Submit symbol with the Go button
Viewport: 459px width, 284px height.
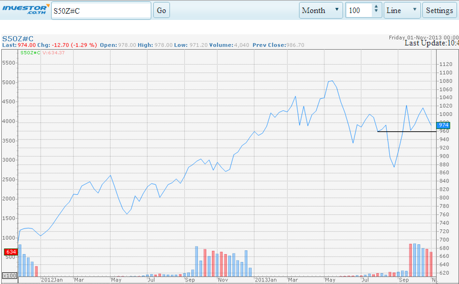coord(161,11)
